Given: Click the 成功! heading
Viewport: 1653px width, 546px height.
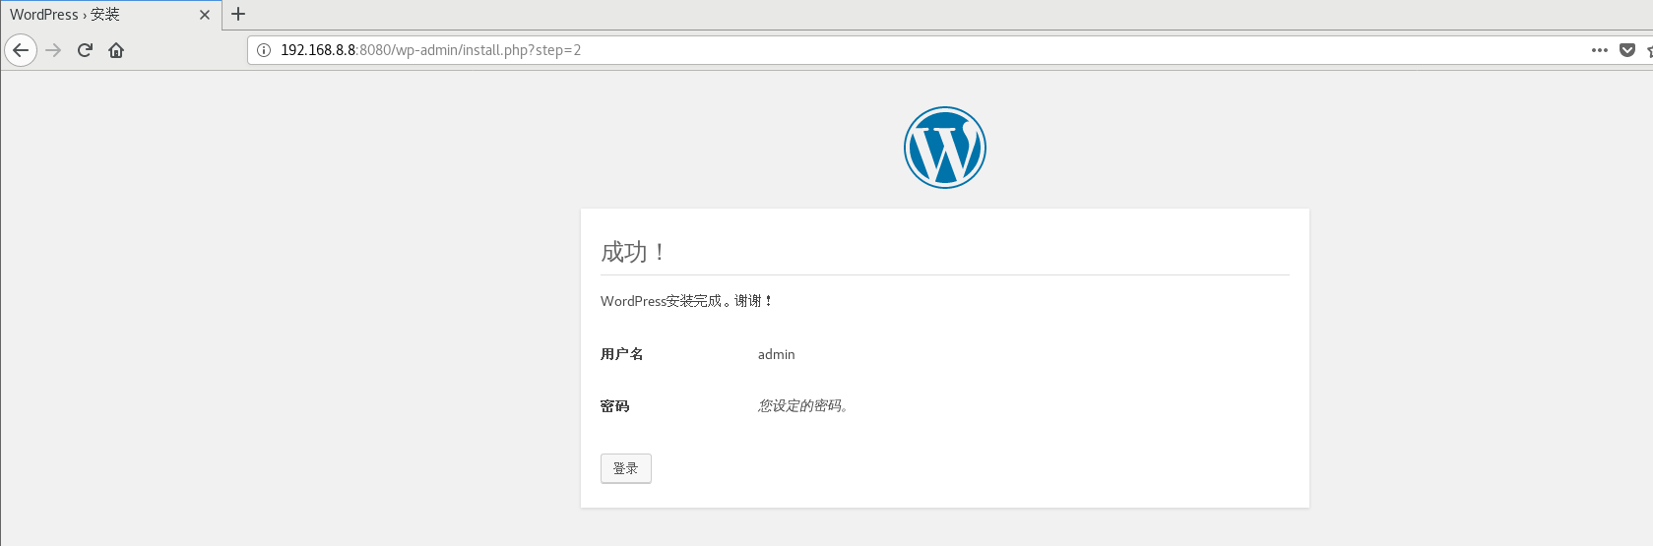Looking at the screenshot, I should [x=633, y=253].
